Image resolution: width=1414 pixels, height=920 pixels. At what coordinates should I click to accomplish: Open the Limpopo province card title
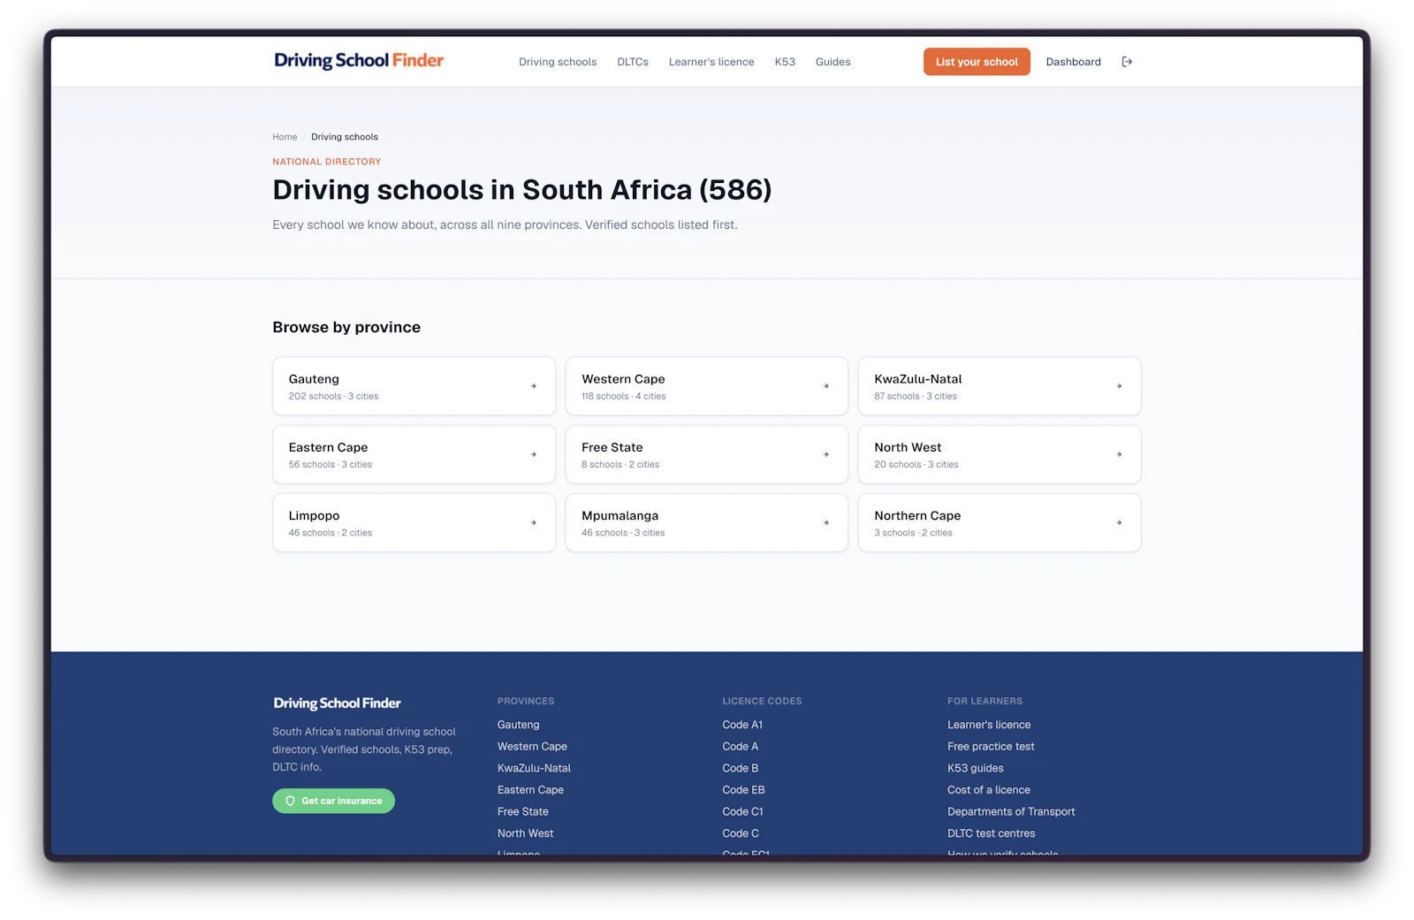(314, 516)
